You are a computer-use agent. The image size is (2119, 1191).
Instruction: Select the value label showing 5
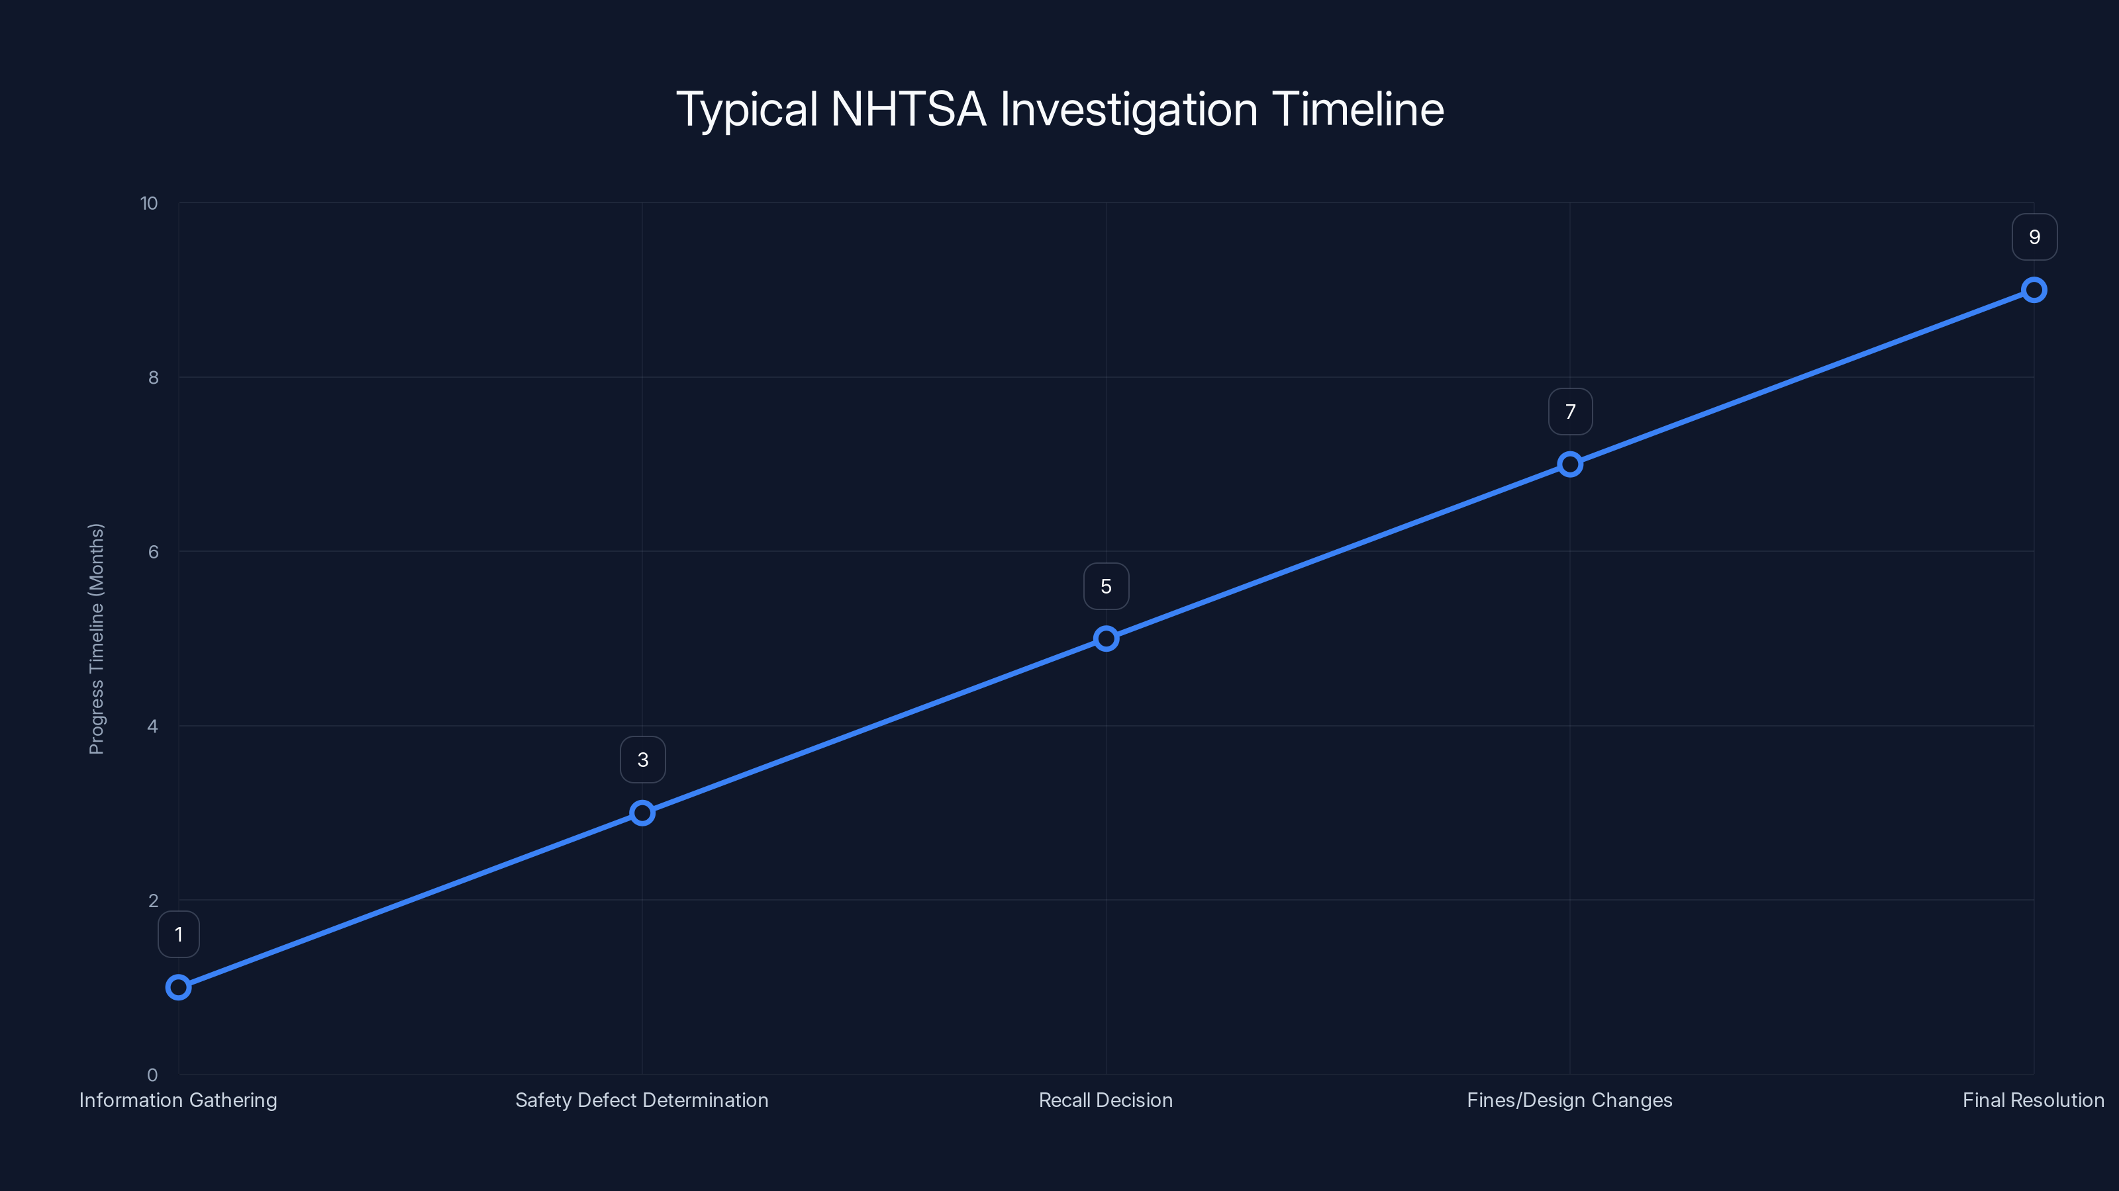tap(1107, 586)
